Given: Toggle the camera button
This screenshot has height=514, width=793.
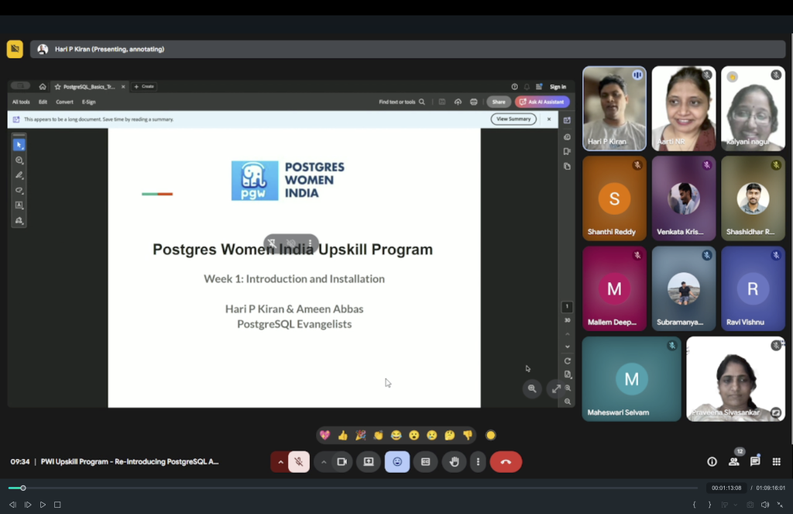Looking at the screenshot, I should [341, 462].
